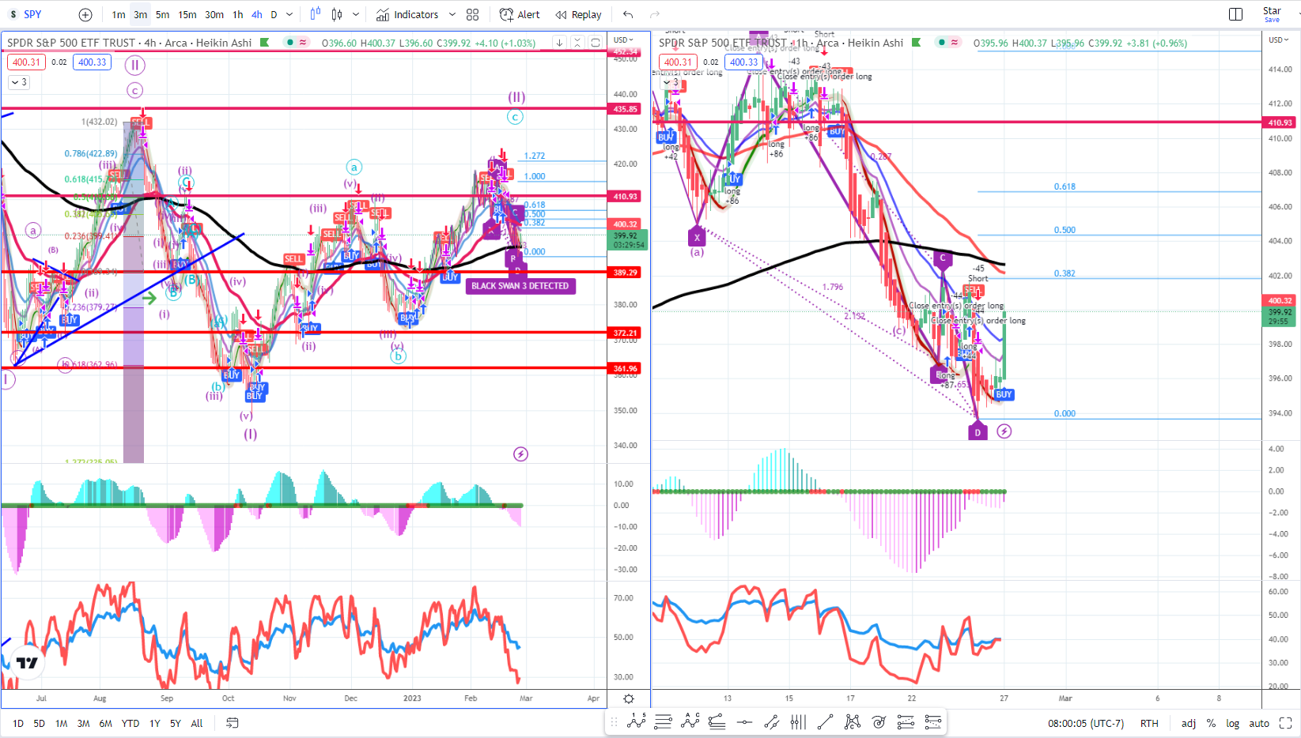
Task: Select the Elliott impulse wave 12345 tool
Action: coord(637,721)
